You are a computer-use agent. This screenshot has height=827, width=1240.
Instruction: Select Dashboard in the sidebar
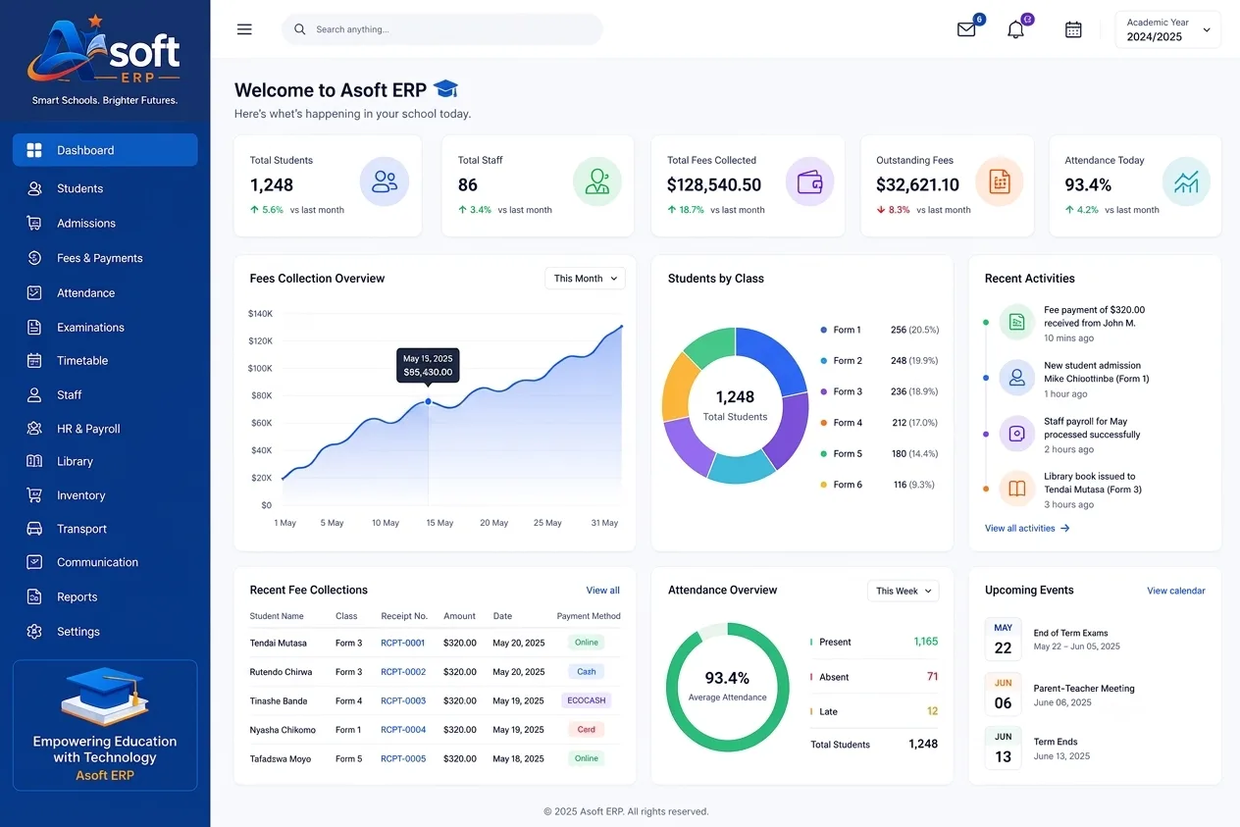pyautogui.click(x=105, y=150)
